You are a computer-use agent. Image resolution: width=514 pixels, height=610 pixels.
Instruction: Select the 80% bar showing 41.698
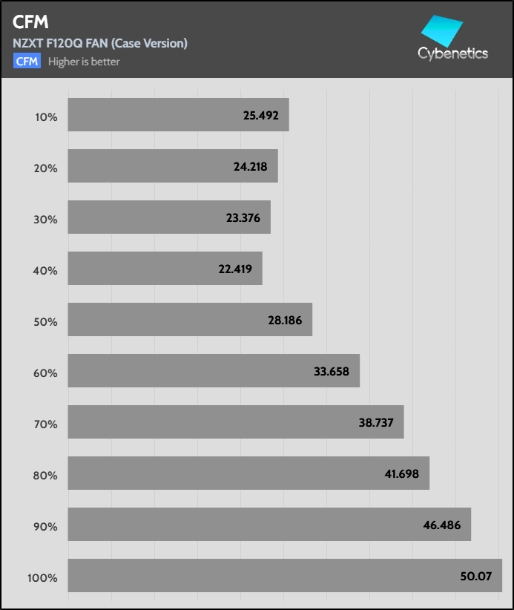pyautogui.click(x=248, y=473)
